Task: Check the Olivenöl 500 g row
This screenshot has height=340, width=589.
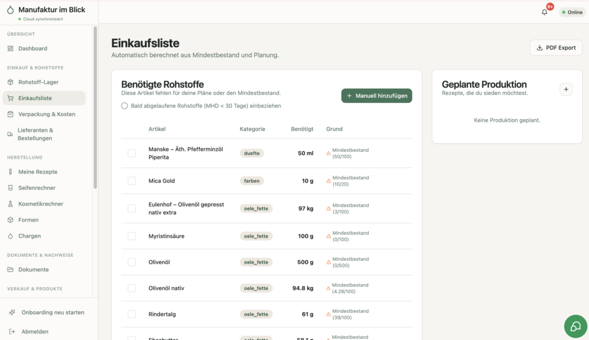Action: pos(132,262)
